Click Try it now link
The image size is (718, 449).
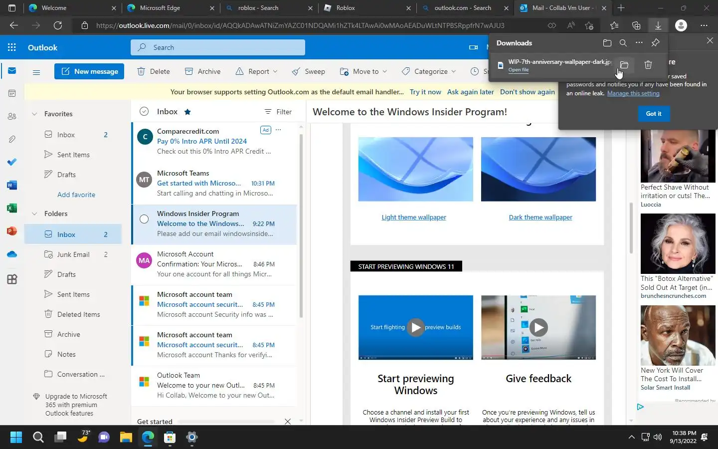(425, 92)
